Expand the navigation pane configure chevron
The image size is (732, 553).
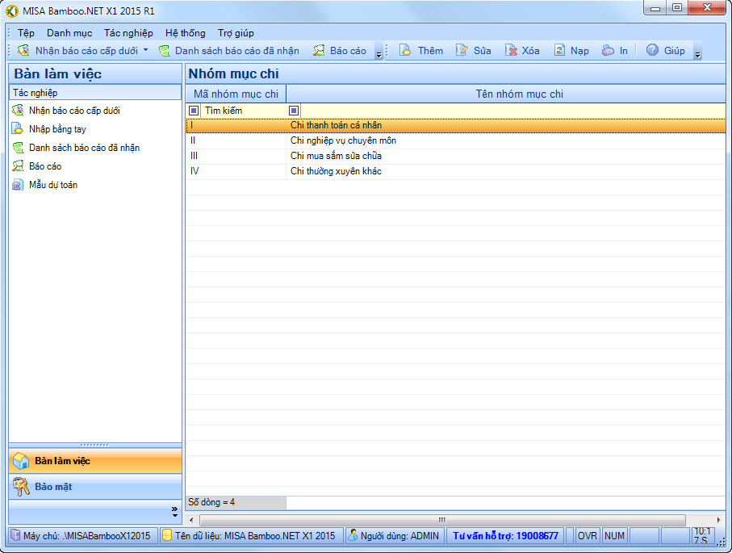[174, 512]
